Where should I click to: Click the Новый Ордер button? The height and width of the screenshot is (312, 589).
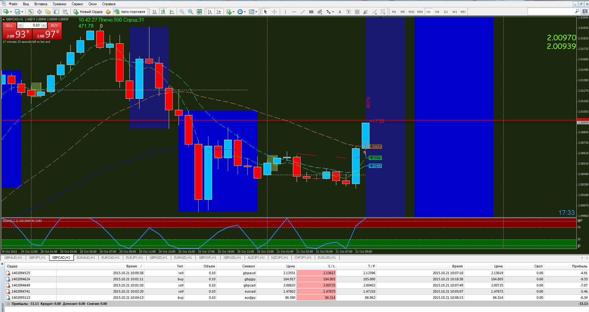(x=88, y=12)
